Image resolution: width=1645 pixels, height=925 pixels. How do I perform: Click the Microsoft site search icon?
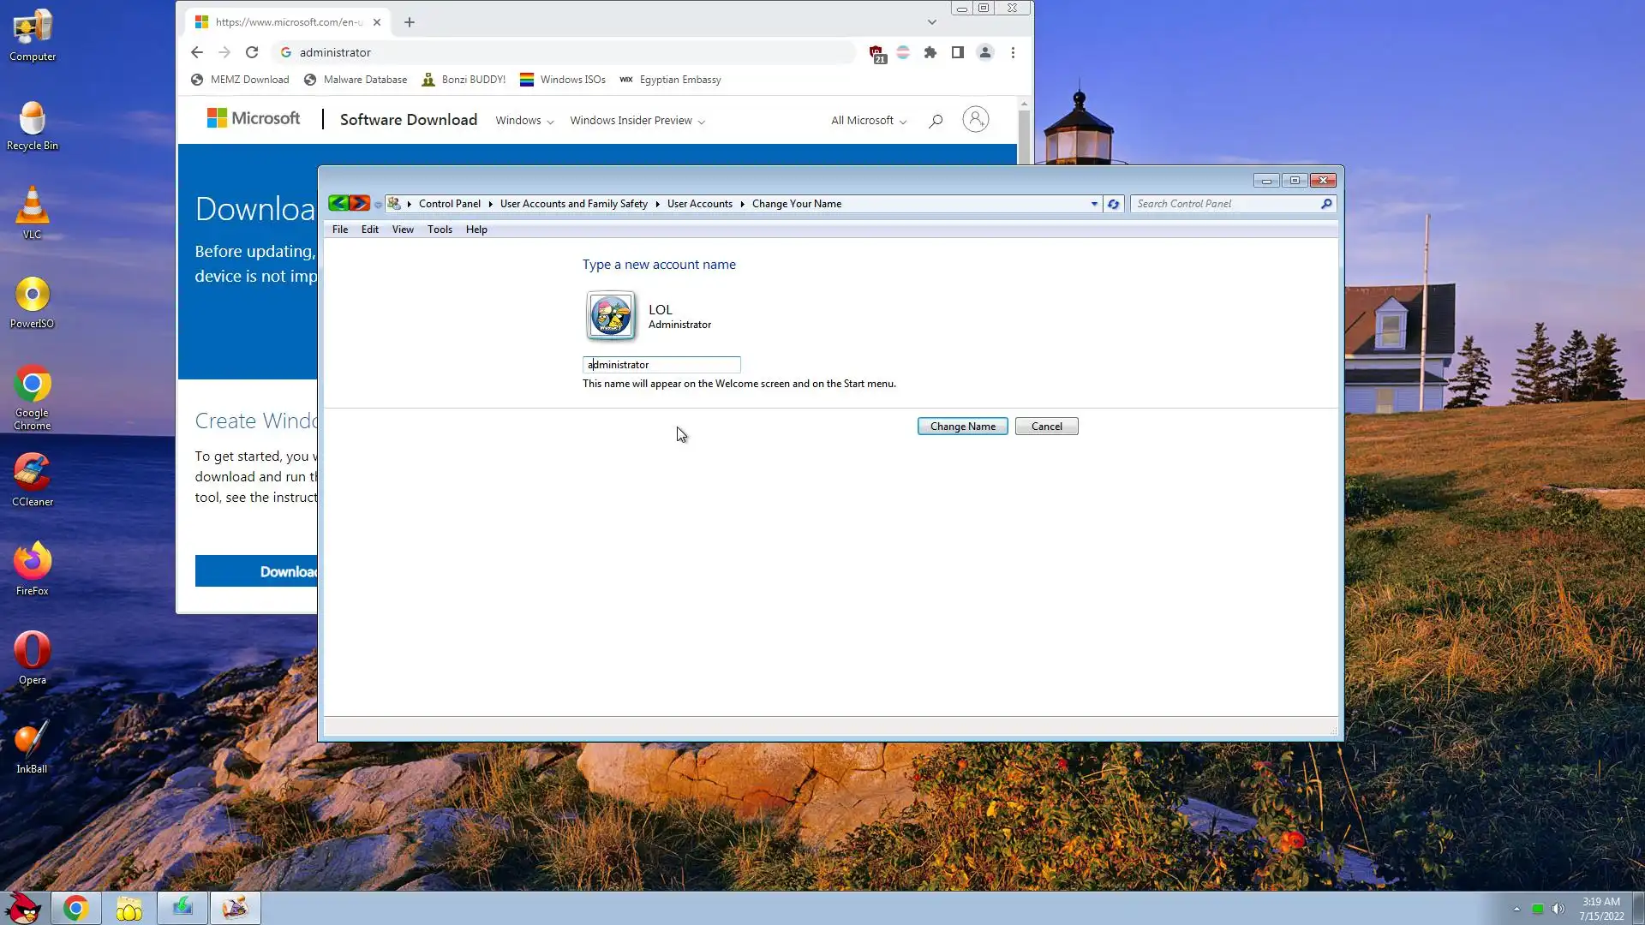click(x=936, y=121)
